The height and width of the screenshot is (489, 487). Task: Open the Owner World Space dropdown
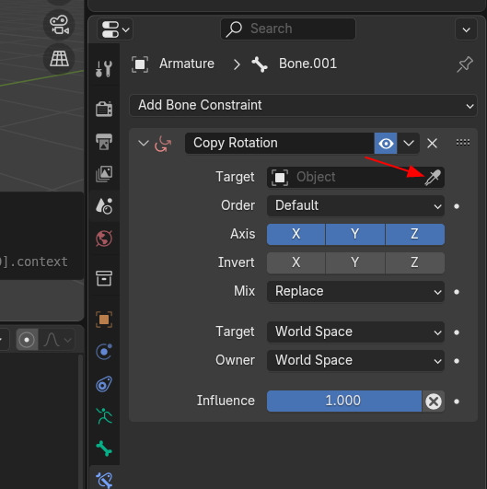point(355,360)
